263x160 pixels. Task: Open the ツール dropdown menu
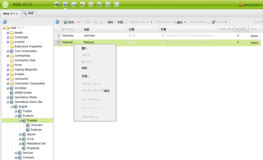[221, 22]
